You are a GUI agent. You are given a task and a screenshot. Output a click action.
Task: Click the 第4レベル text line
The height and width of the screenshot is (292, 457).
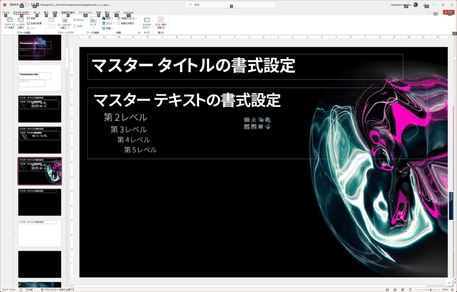click(x=134, y=139)
